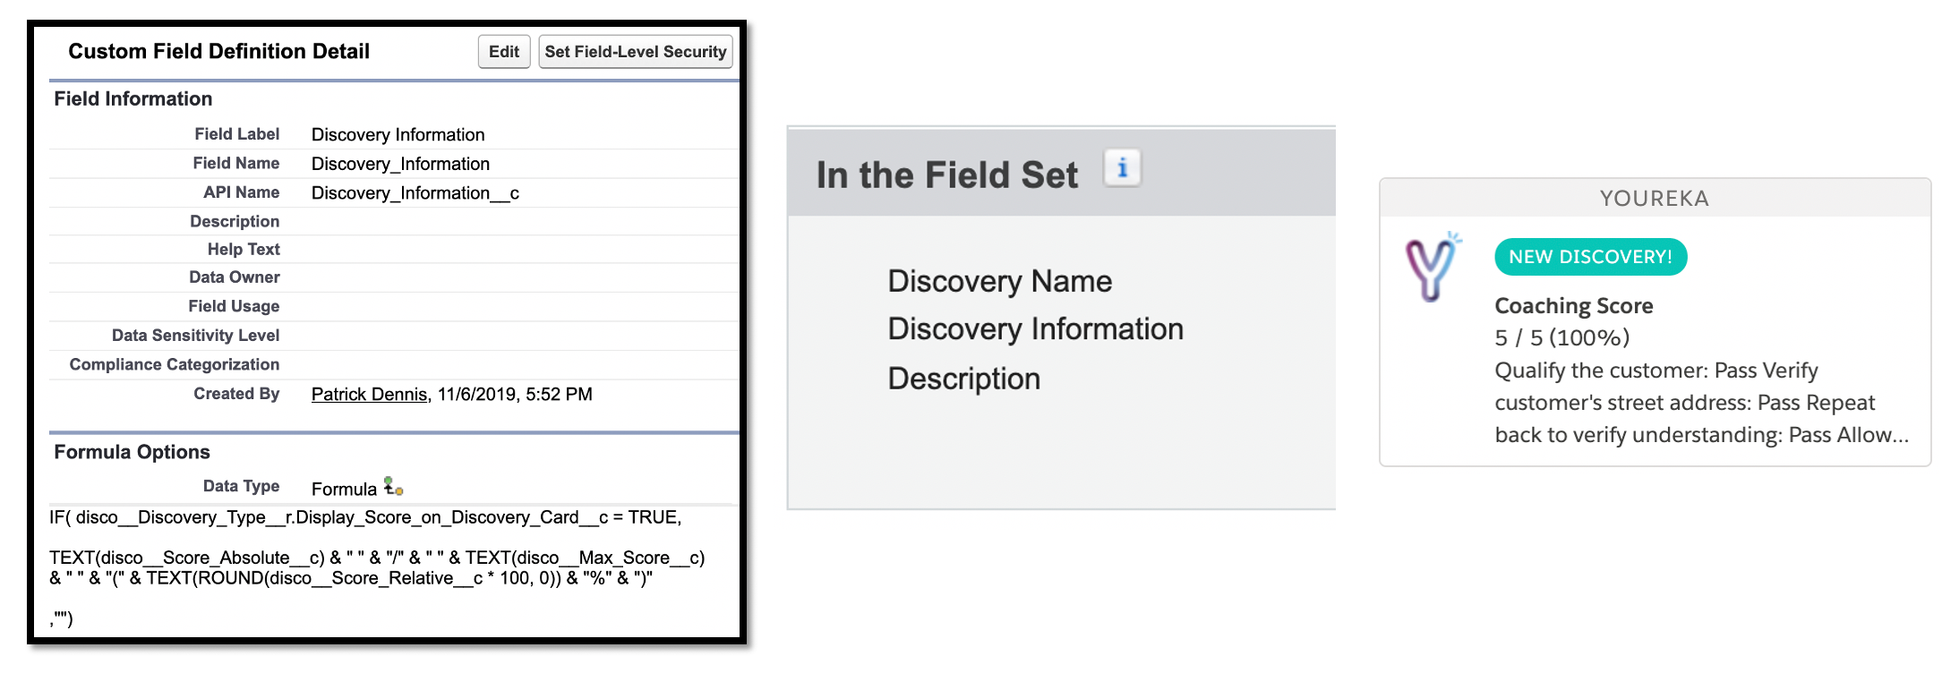Click the 5 / 5 (100%) score text
Screen dimensions: 1959x673
pos(1561,338)
